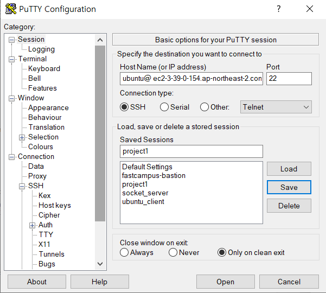Collapse the Terminal tree node

tap(11, 59)
